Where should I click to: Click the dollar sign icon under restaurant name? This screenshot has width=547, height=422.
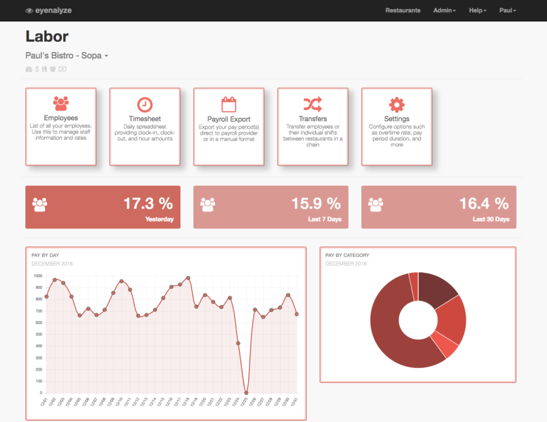(37, 69)
